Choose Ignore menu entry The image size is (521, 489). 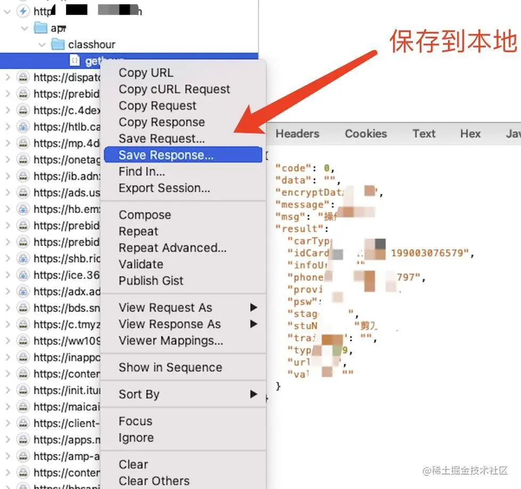[x=136, y=438]
